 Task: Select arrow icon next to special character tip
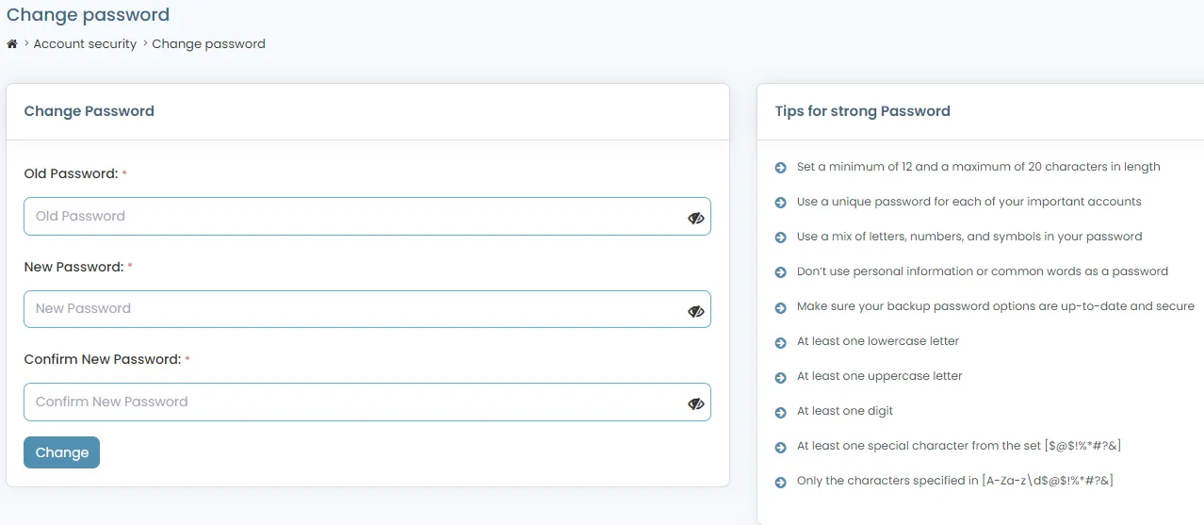(780, 447)
